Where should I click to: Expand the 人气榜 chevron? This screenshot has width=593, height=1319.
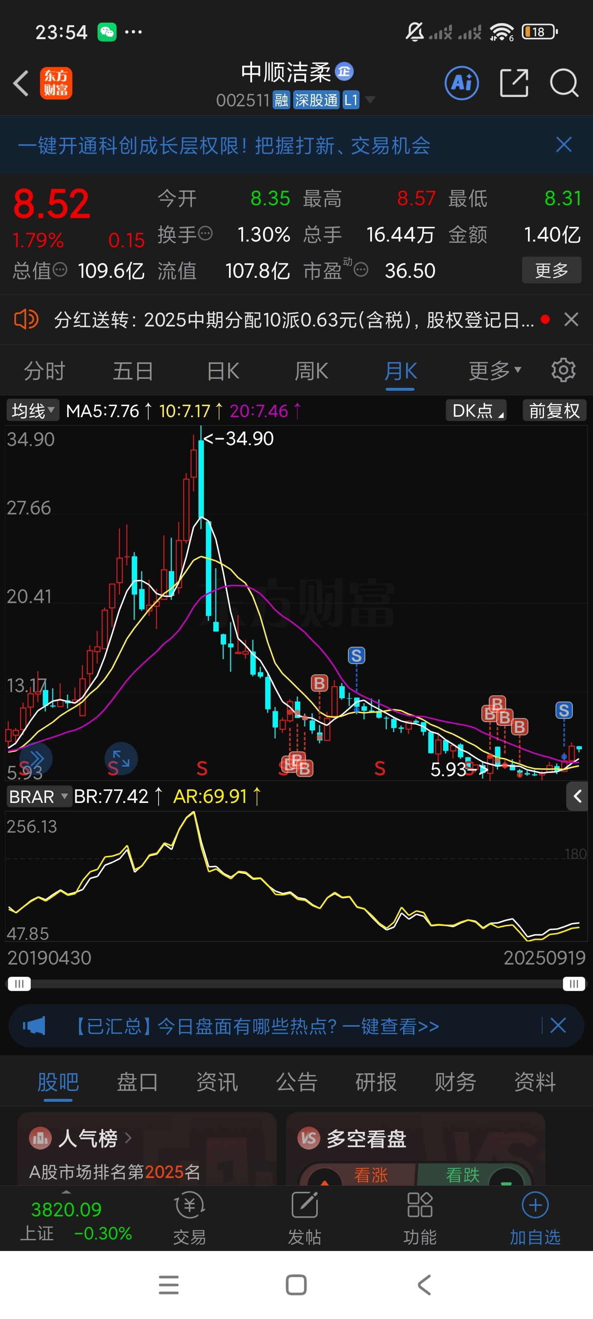click(x=128, y=1138)
